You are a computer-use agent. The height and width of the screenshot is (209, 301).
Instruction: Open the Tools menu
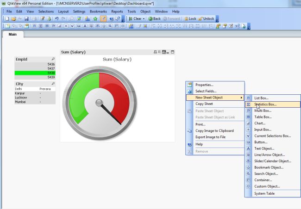point(132,12)
